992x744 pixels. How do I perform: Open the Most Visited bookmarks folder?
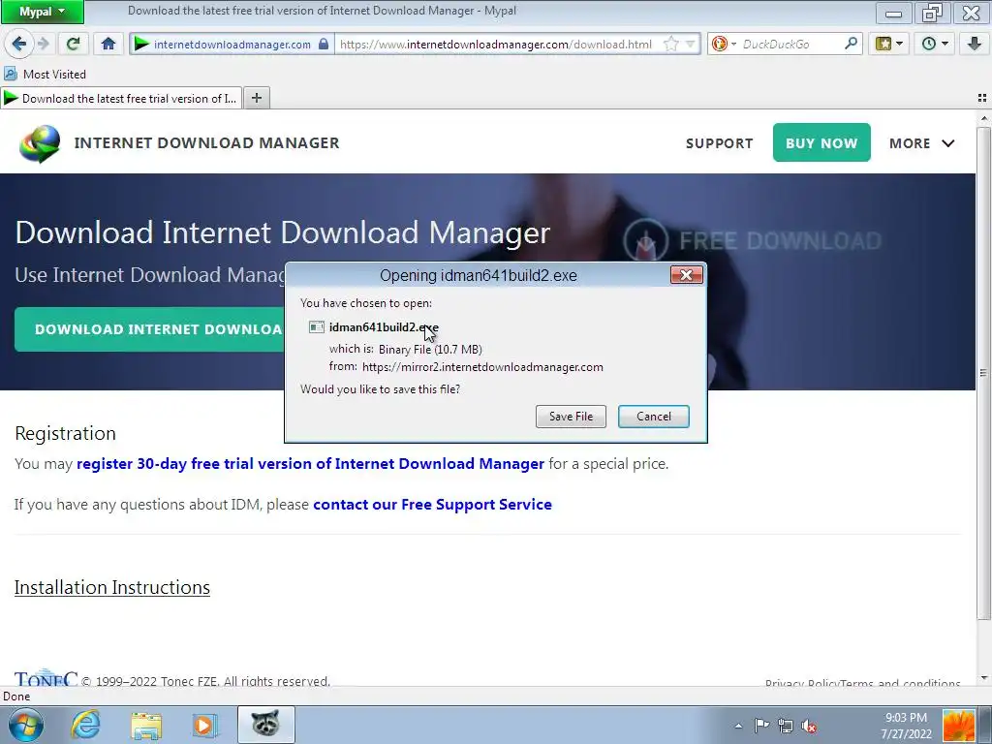pos(45,74)
